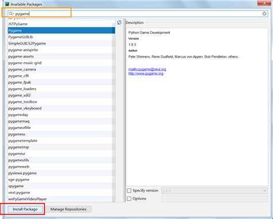Click the package list vertical scrollbar
The image size is (273, 219).
click(x=113, y=111)
